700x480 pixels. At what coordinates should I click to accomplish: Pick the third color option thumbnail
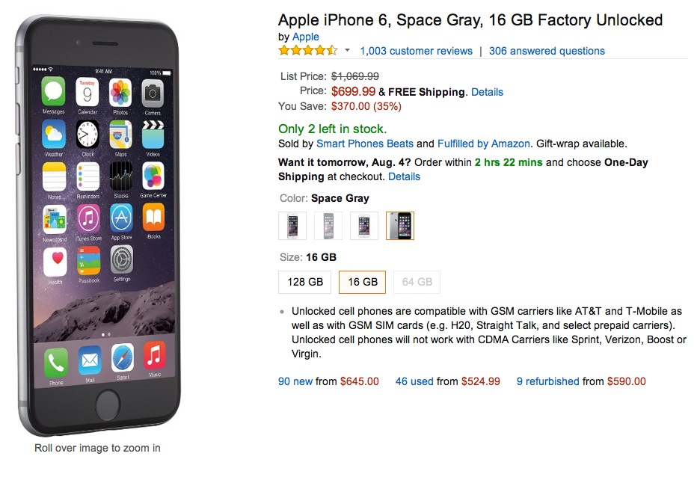[x=364, y=225]
